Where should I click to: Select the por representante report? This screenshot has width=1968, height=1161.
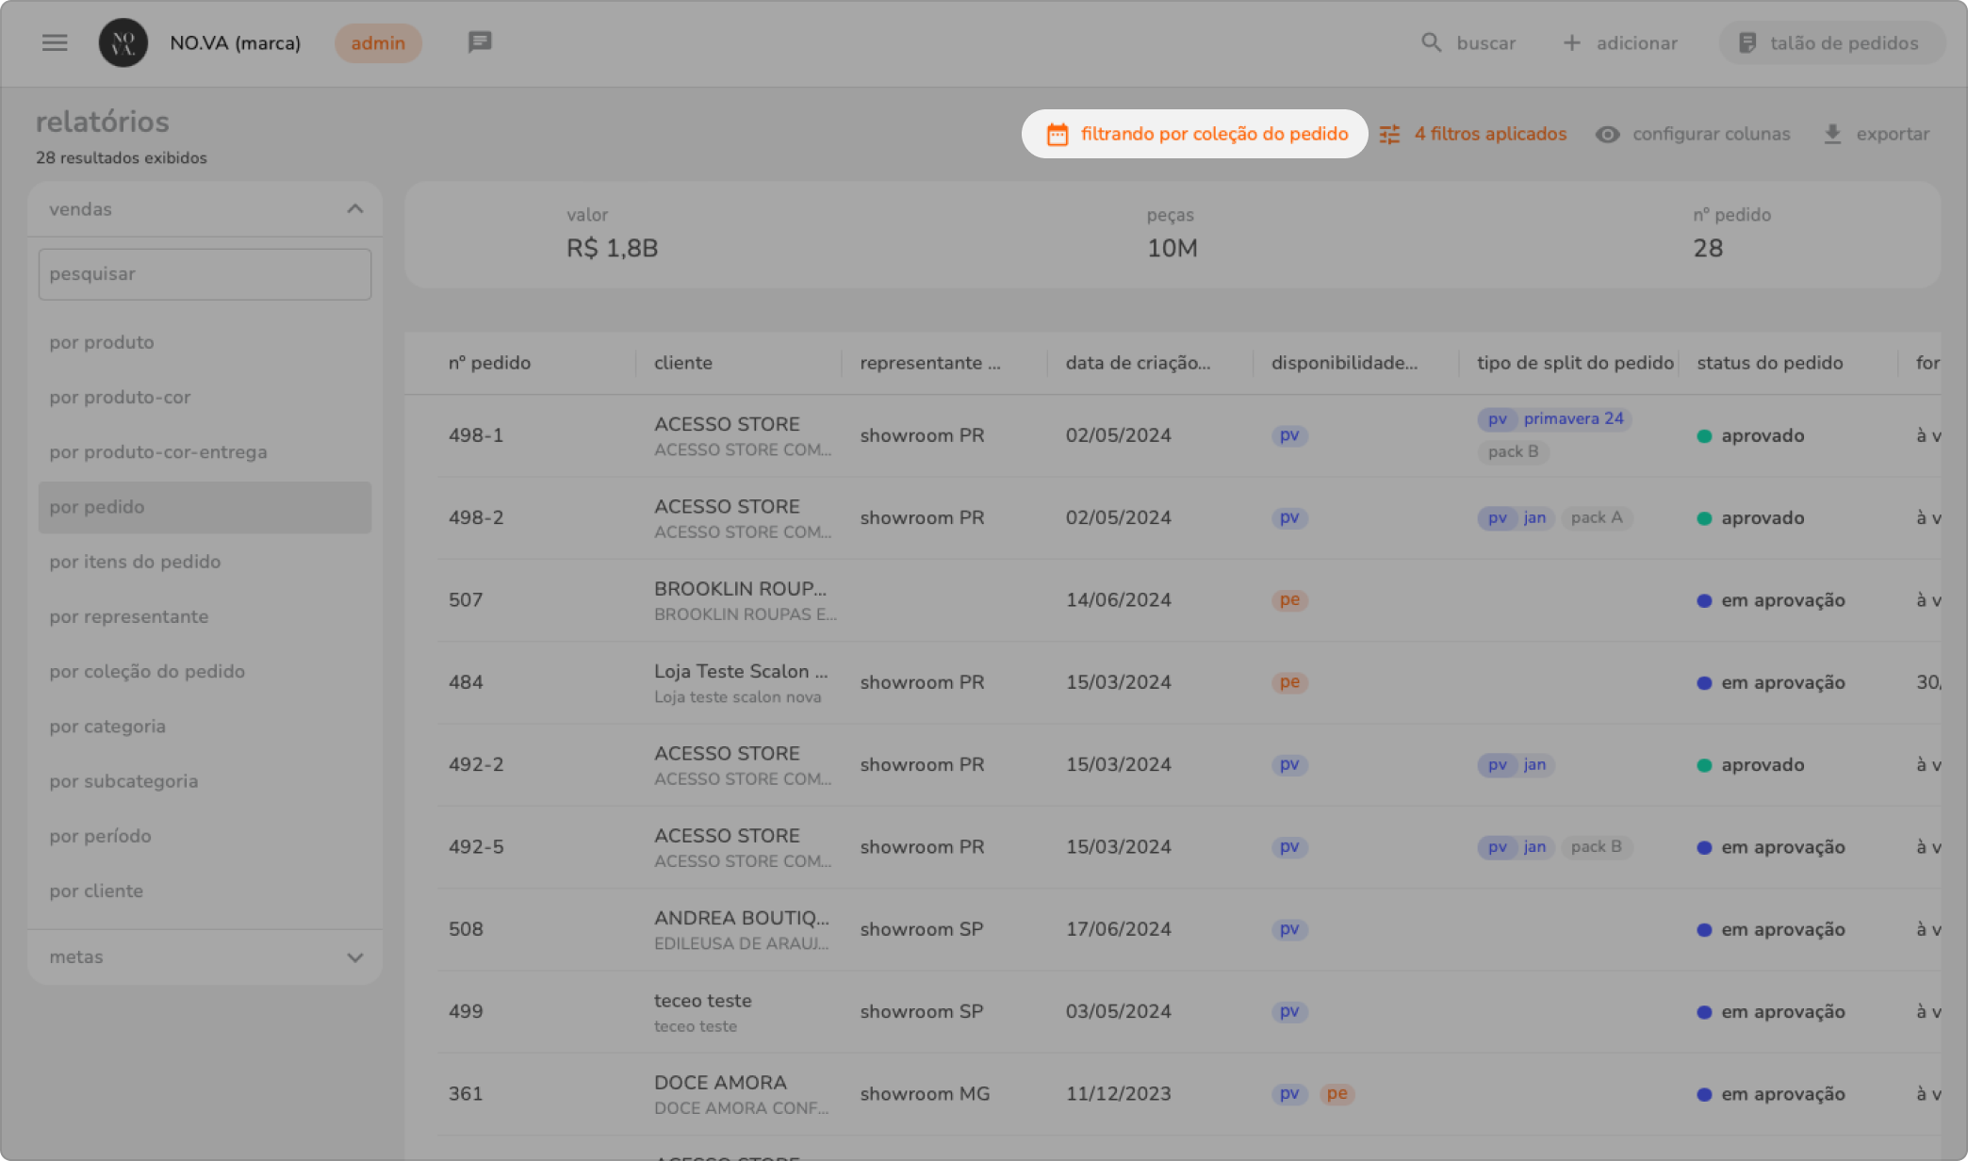129,617
